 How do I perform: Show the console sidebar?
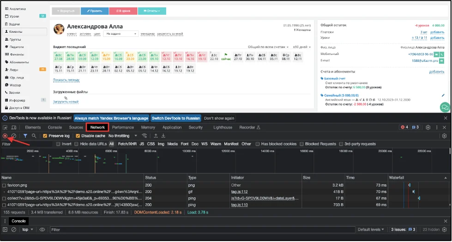pos(5,230)
